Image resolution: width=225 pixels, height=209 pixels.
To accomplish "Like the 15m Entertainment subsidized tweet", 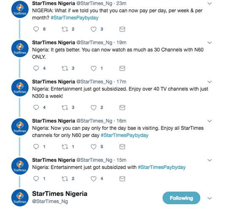I will click(x=93, y=179).
